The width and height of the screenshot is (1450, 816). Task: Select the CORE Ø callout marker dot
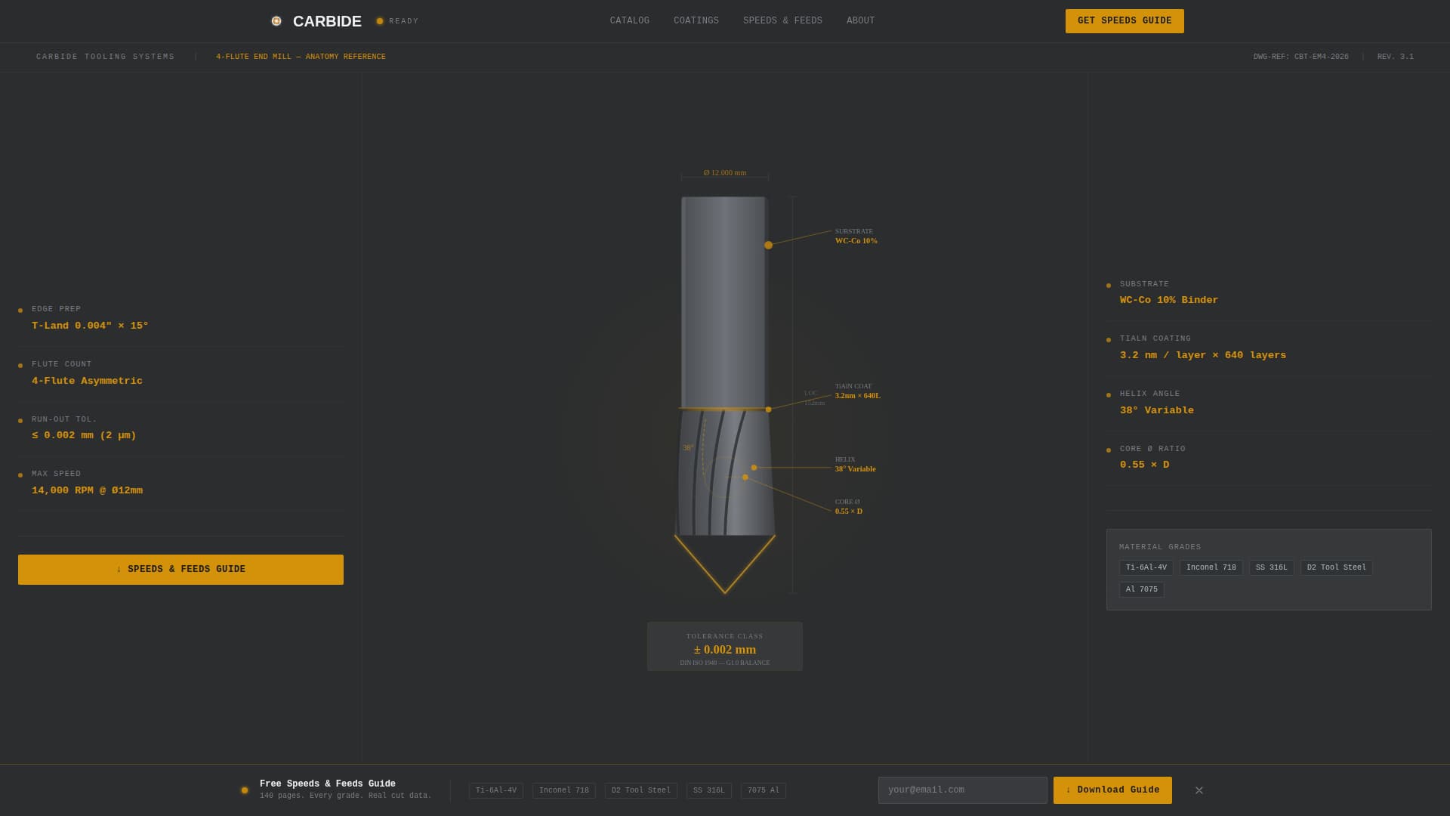745,477
